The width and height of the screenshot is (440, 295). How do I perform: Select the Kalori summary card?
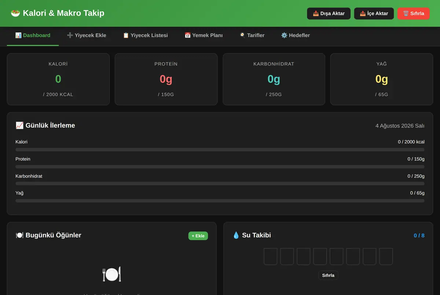tap(58, 79)
